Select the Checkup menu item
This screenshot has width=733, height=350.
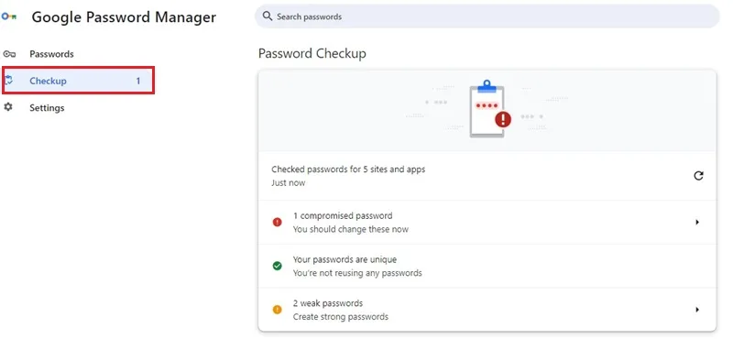click(x=78, y=81)
